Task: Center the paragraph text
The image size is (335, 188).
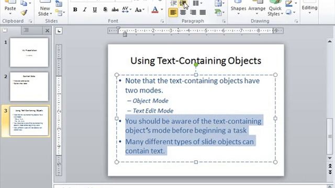Action: click(x=183, y=13)
